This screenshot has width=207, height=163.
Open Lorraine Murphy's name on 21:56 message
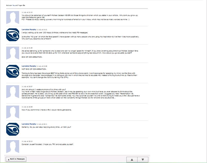(x=29, y=66)
